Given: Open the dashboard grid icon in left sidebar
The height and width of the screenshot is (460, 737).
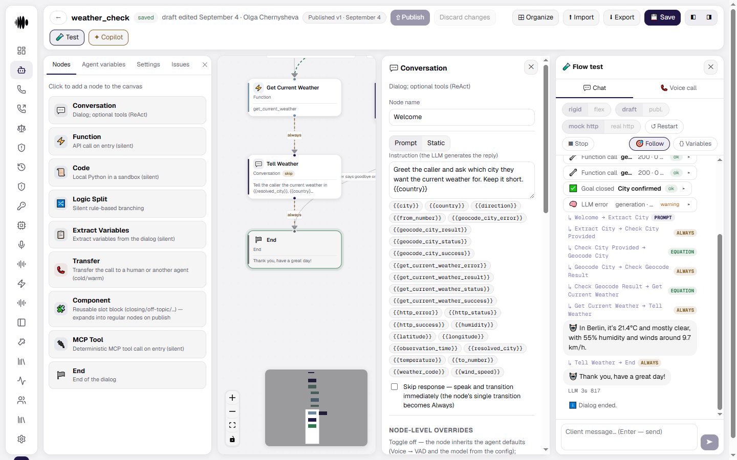Looking at the screenshot, I should tap(21, 51).
